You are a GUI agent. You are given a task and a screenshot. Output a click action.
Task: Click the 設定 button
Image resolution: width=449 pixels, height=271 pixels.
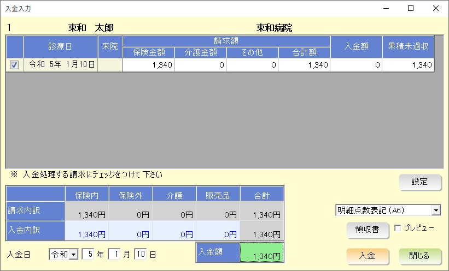[x=420, y=183]
